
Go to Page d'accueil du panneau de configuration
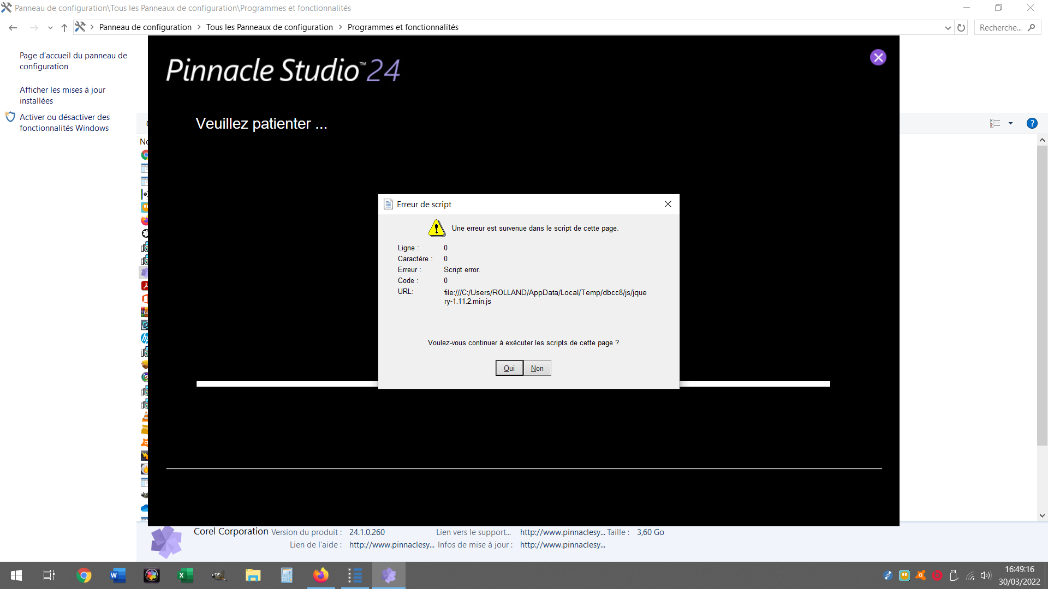pyautogui.click(x=73, y=61)
